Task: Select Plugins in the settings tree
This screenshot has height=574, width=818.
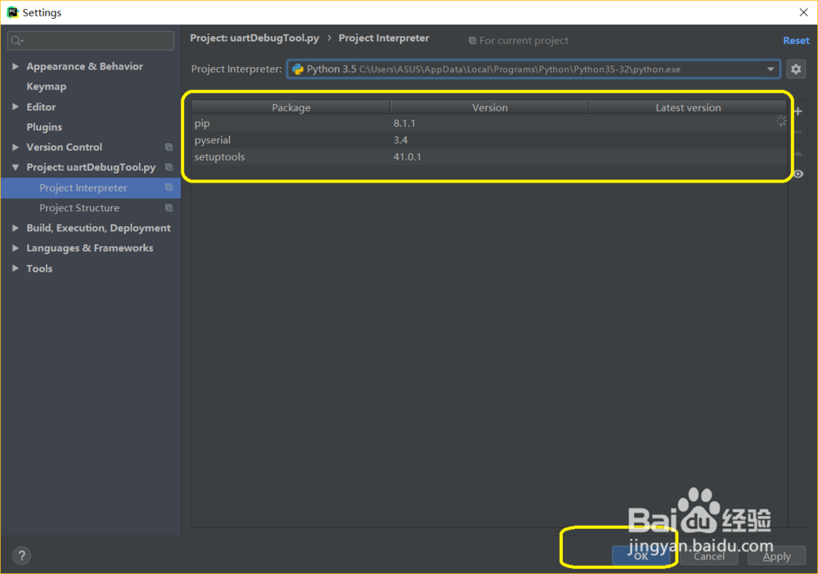Action: [x=44, y=127]
